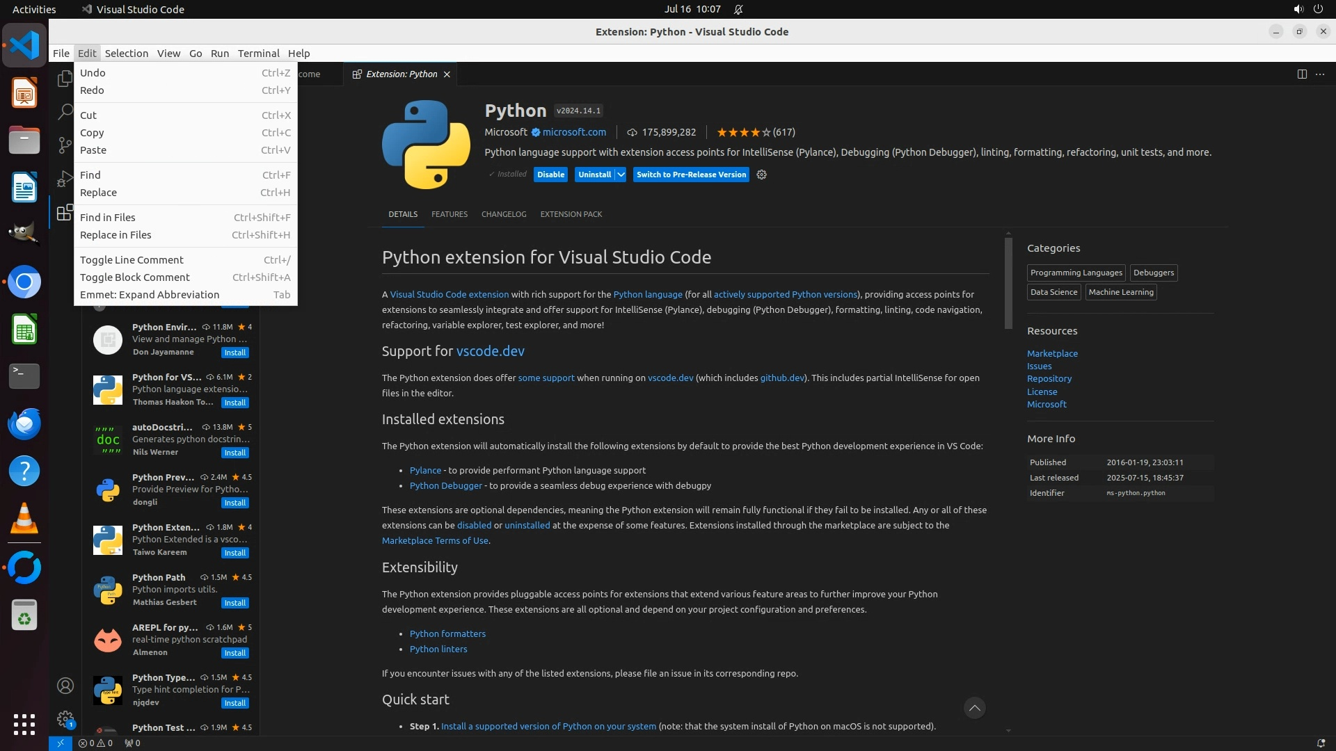Open editor More Actions ellipsis menu

click(1320, 74)
